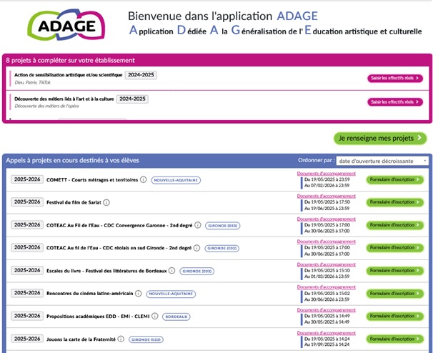The height and width of the screenshot is (353, 433).
Task: Open Formulaire d'inscription for Jouons la carte
Action: click(395, 339)
